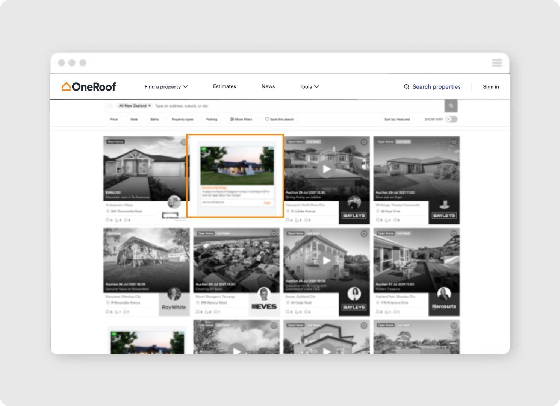Click the Sign in link
The image size is (560, 406).
[x=490, y=86]
